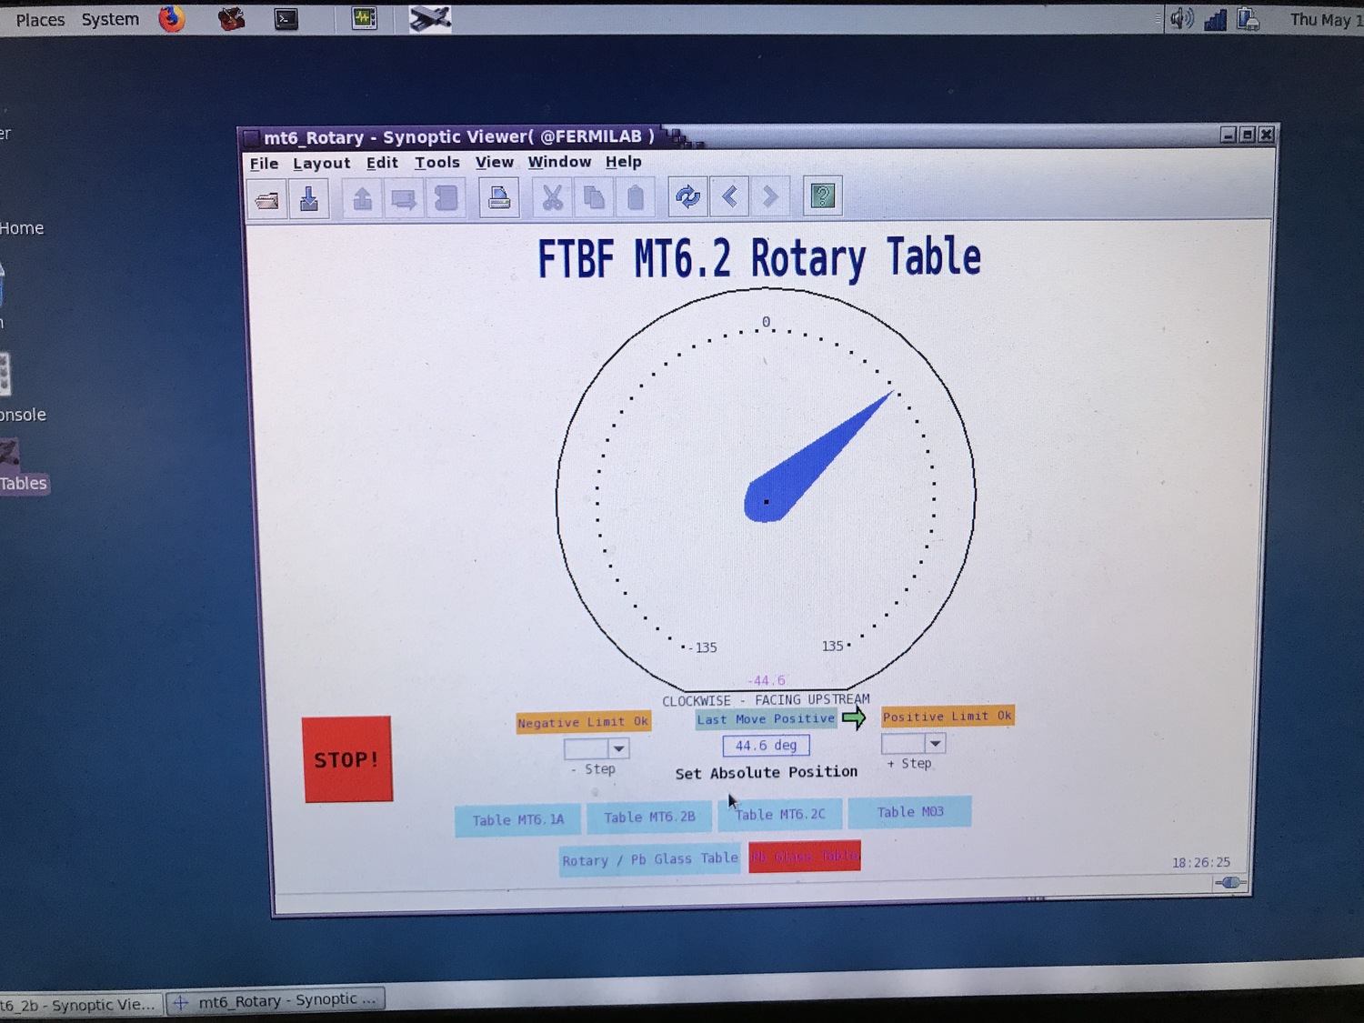Go forward with the right arrow icon
This screenshot has width=1364, height=1023.
pyautogui.click(x=770, y=196)
